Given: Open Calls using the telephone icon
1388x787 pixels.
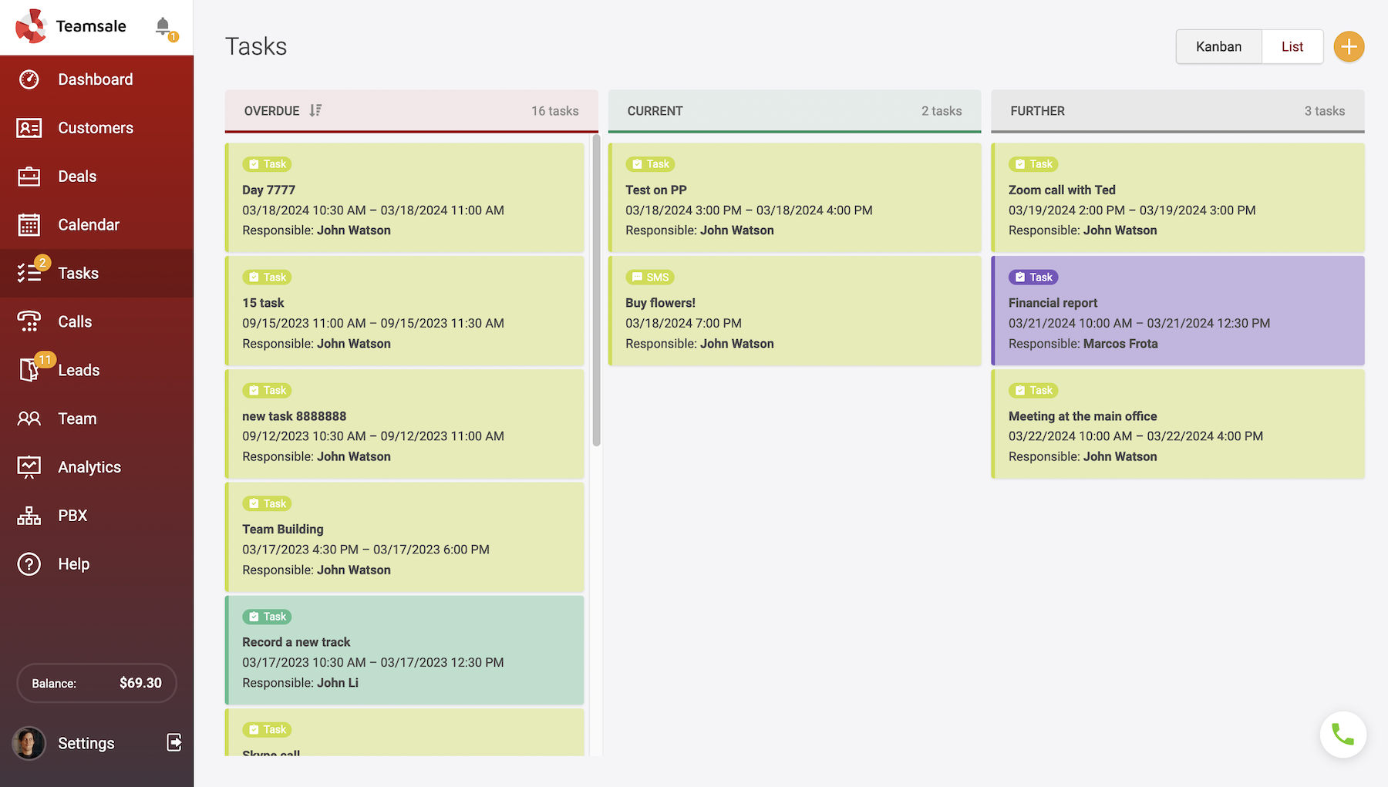Looking at the screenshot, I should tap(29, 321).
